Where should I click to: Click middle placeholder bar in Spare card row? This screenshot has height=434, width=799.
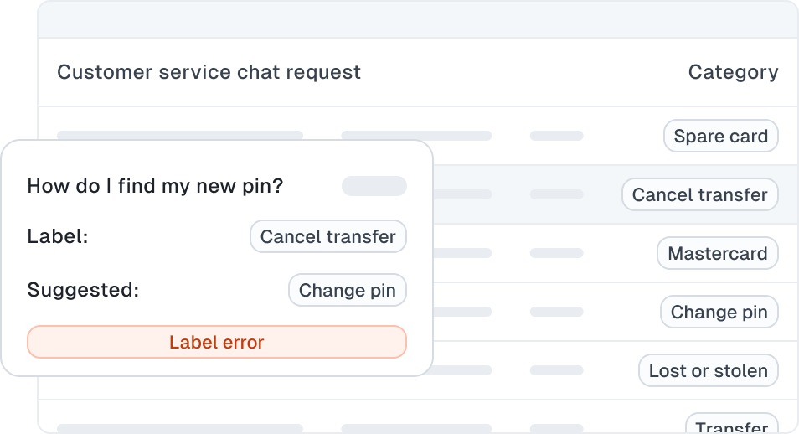click(416, 136)
